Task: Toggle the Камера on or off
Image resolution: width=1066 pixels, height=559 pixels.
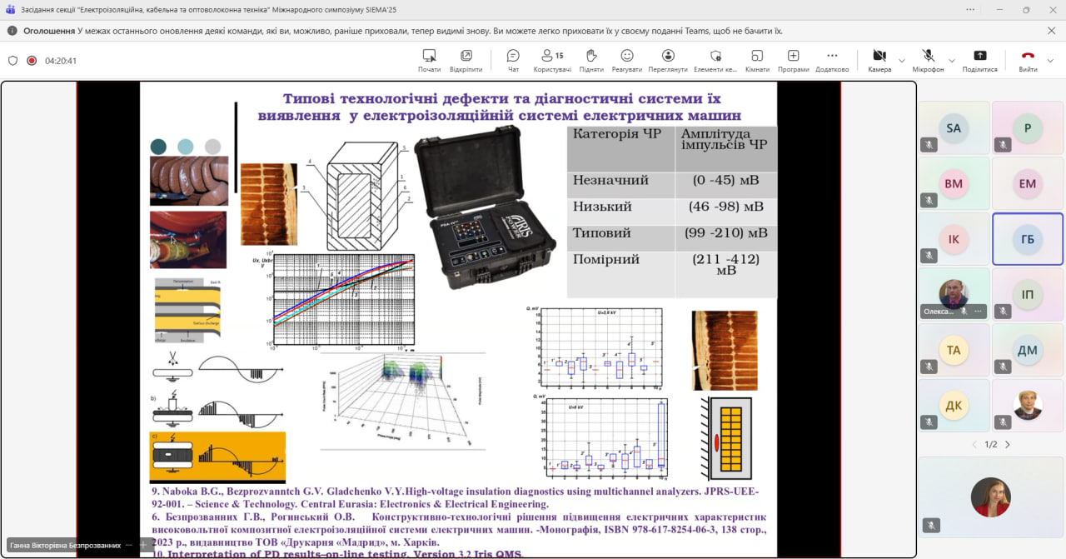Action: [x=879, y=60]
